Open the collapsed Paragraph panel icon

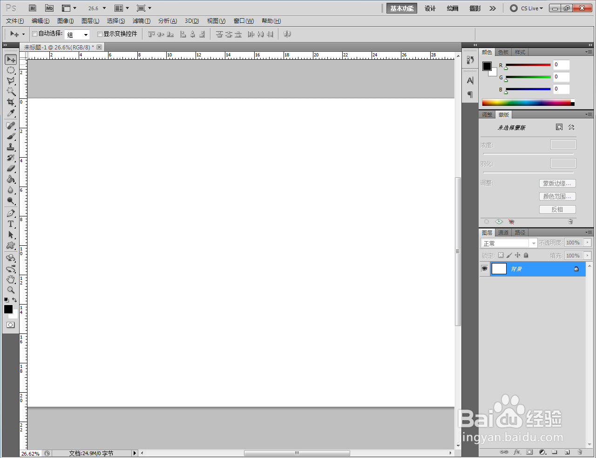[470, 95]
